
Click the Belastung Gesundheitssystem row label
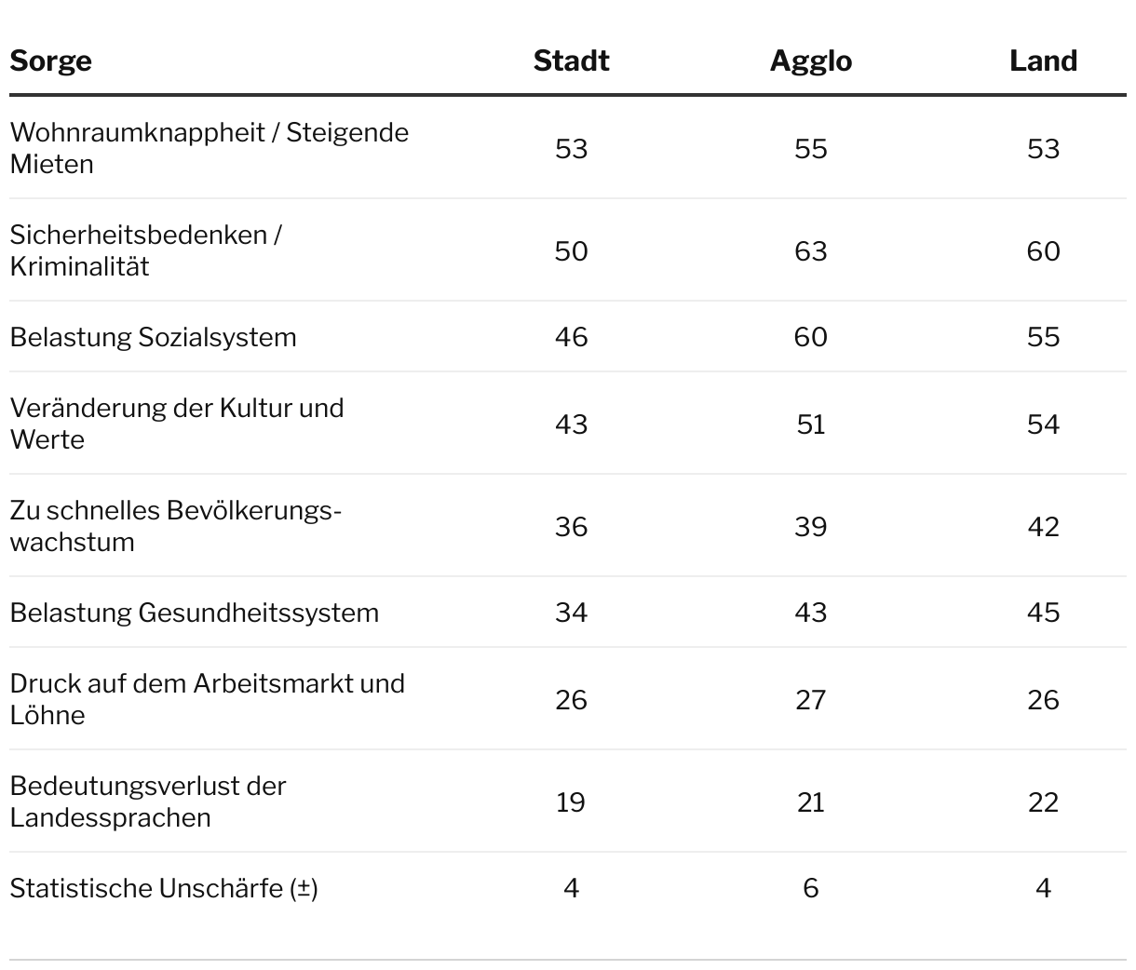(194, 613)
